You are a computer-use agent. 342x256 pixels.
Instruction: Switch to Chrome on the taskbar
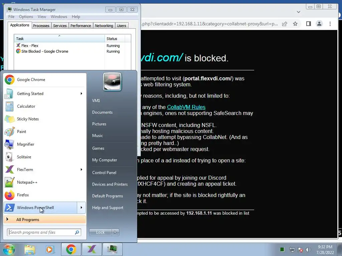71,249
